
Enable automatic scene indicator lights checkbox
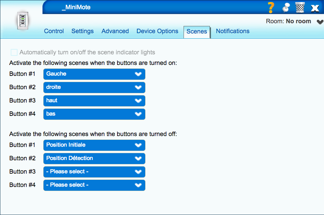(14, 52)
